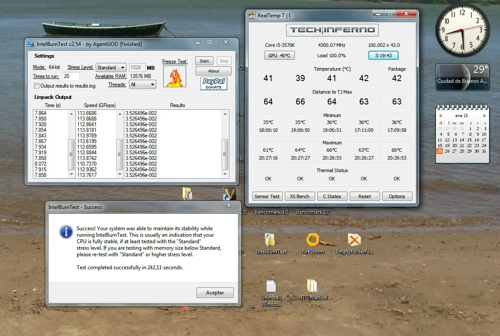Toggle Output results to results.log checkbox
The width and height of the screenshot is (500, 336).
coord(37,85)
